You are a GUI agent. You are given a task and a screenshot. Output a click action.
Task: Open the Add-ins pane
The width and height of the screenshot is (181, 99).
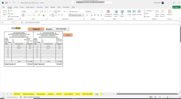click(170, 12)
